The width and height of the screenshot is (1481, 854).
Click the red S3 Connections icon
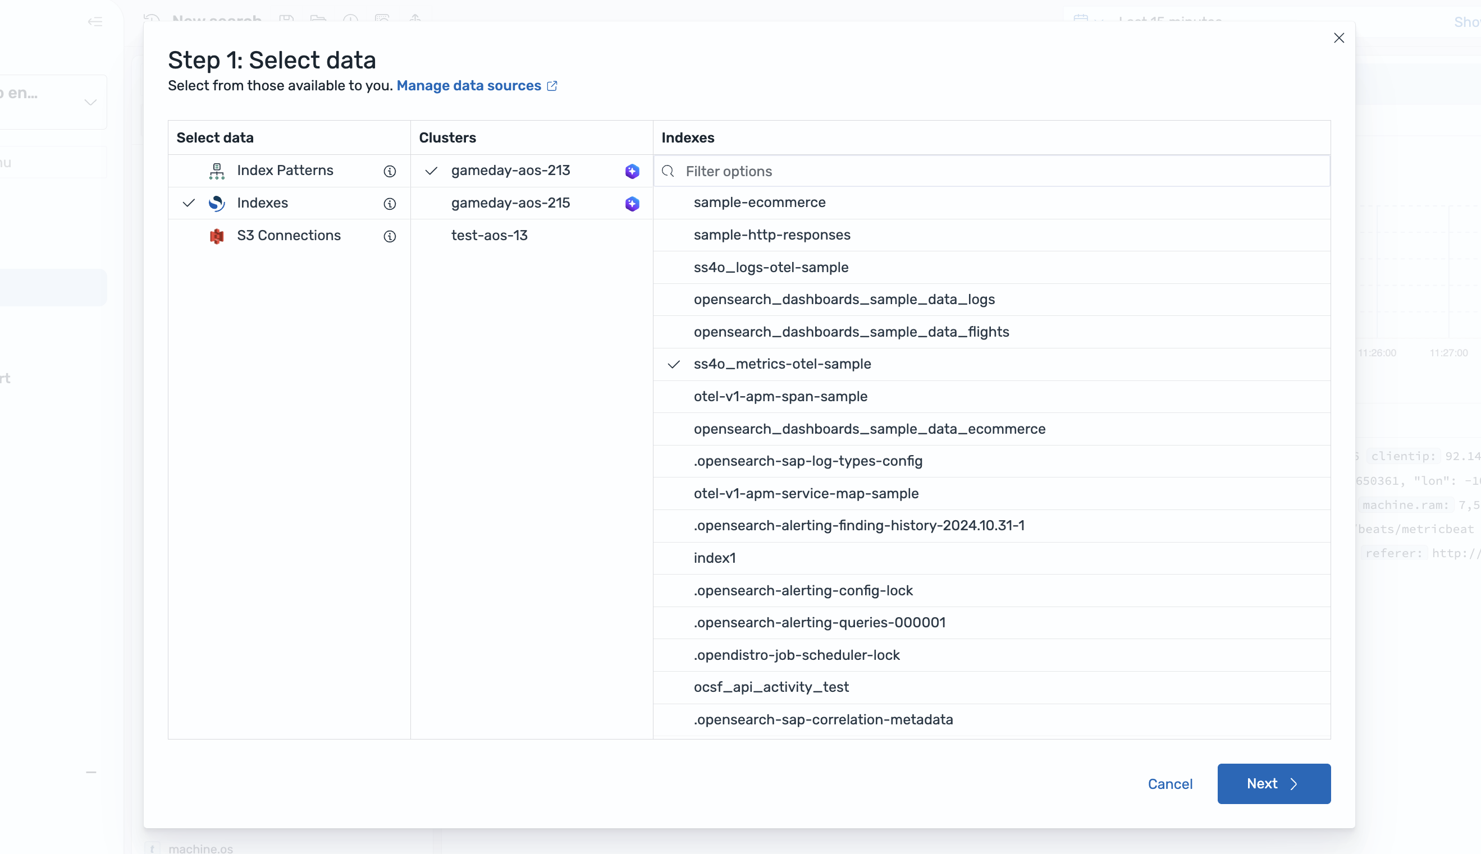tap(217, 236)
